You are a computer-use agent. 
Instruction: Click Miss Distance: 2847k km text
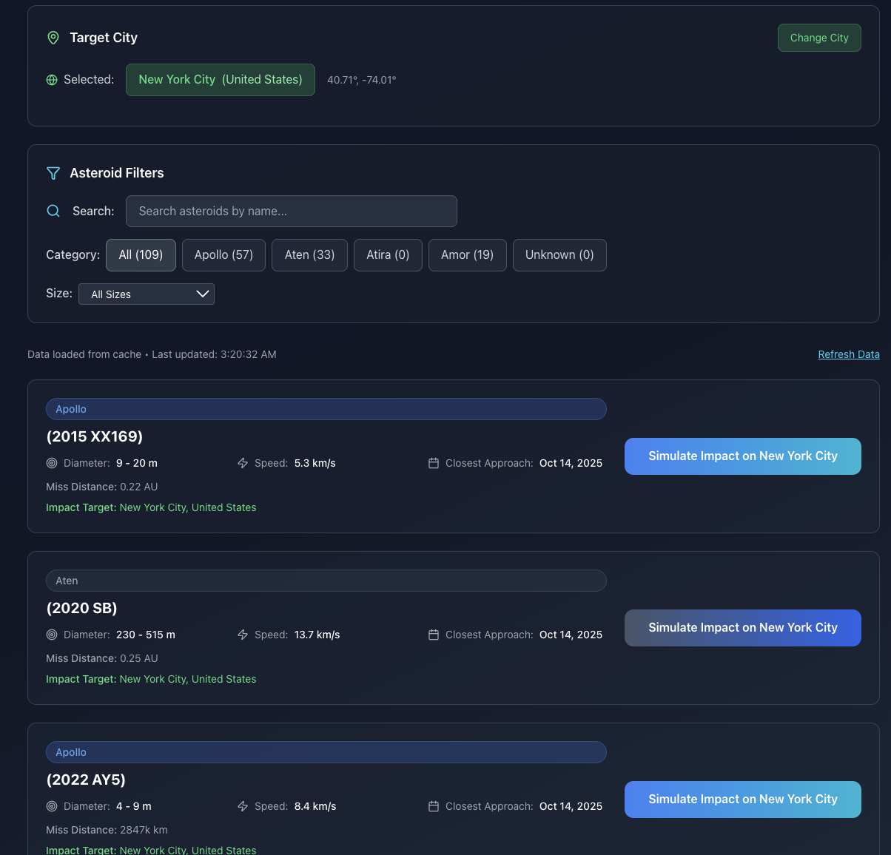pos(107,830)
